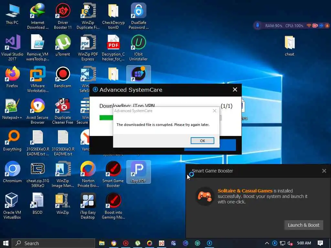
Task: Select VMware Workstation desktop icon
Action: (37, 79)
